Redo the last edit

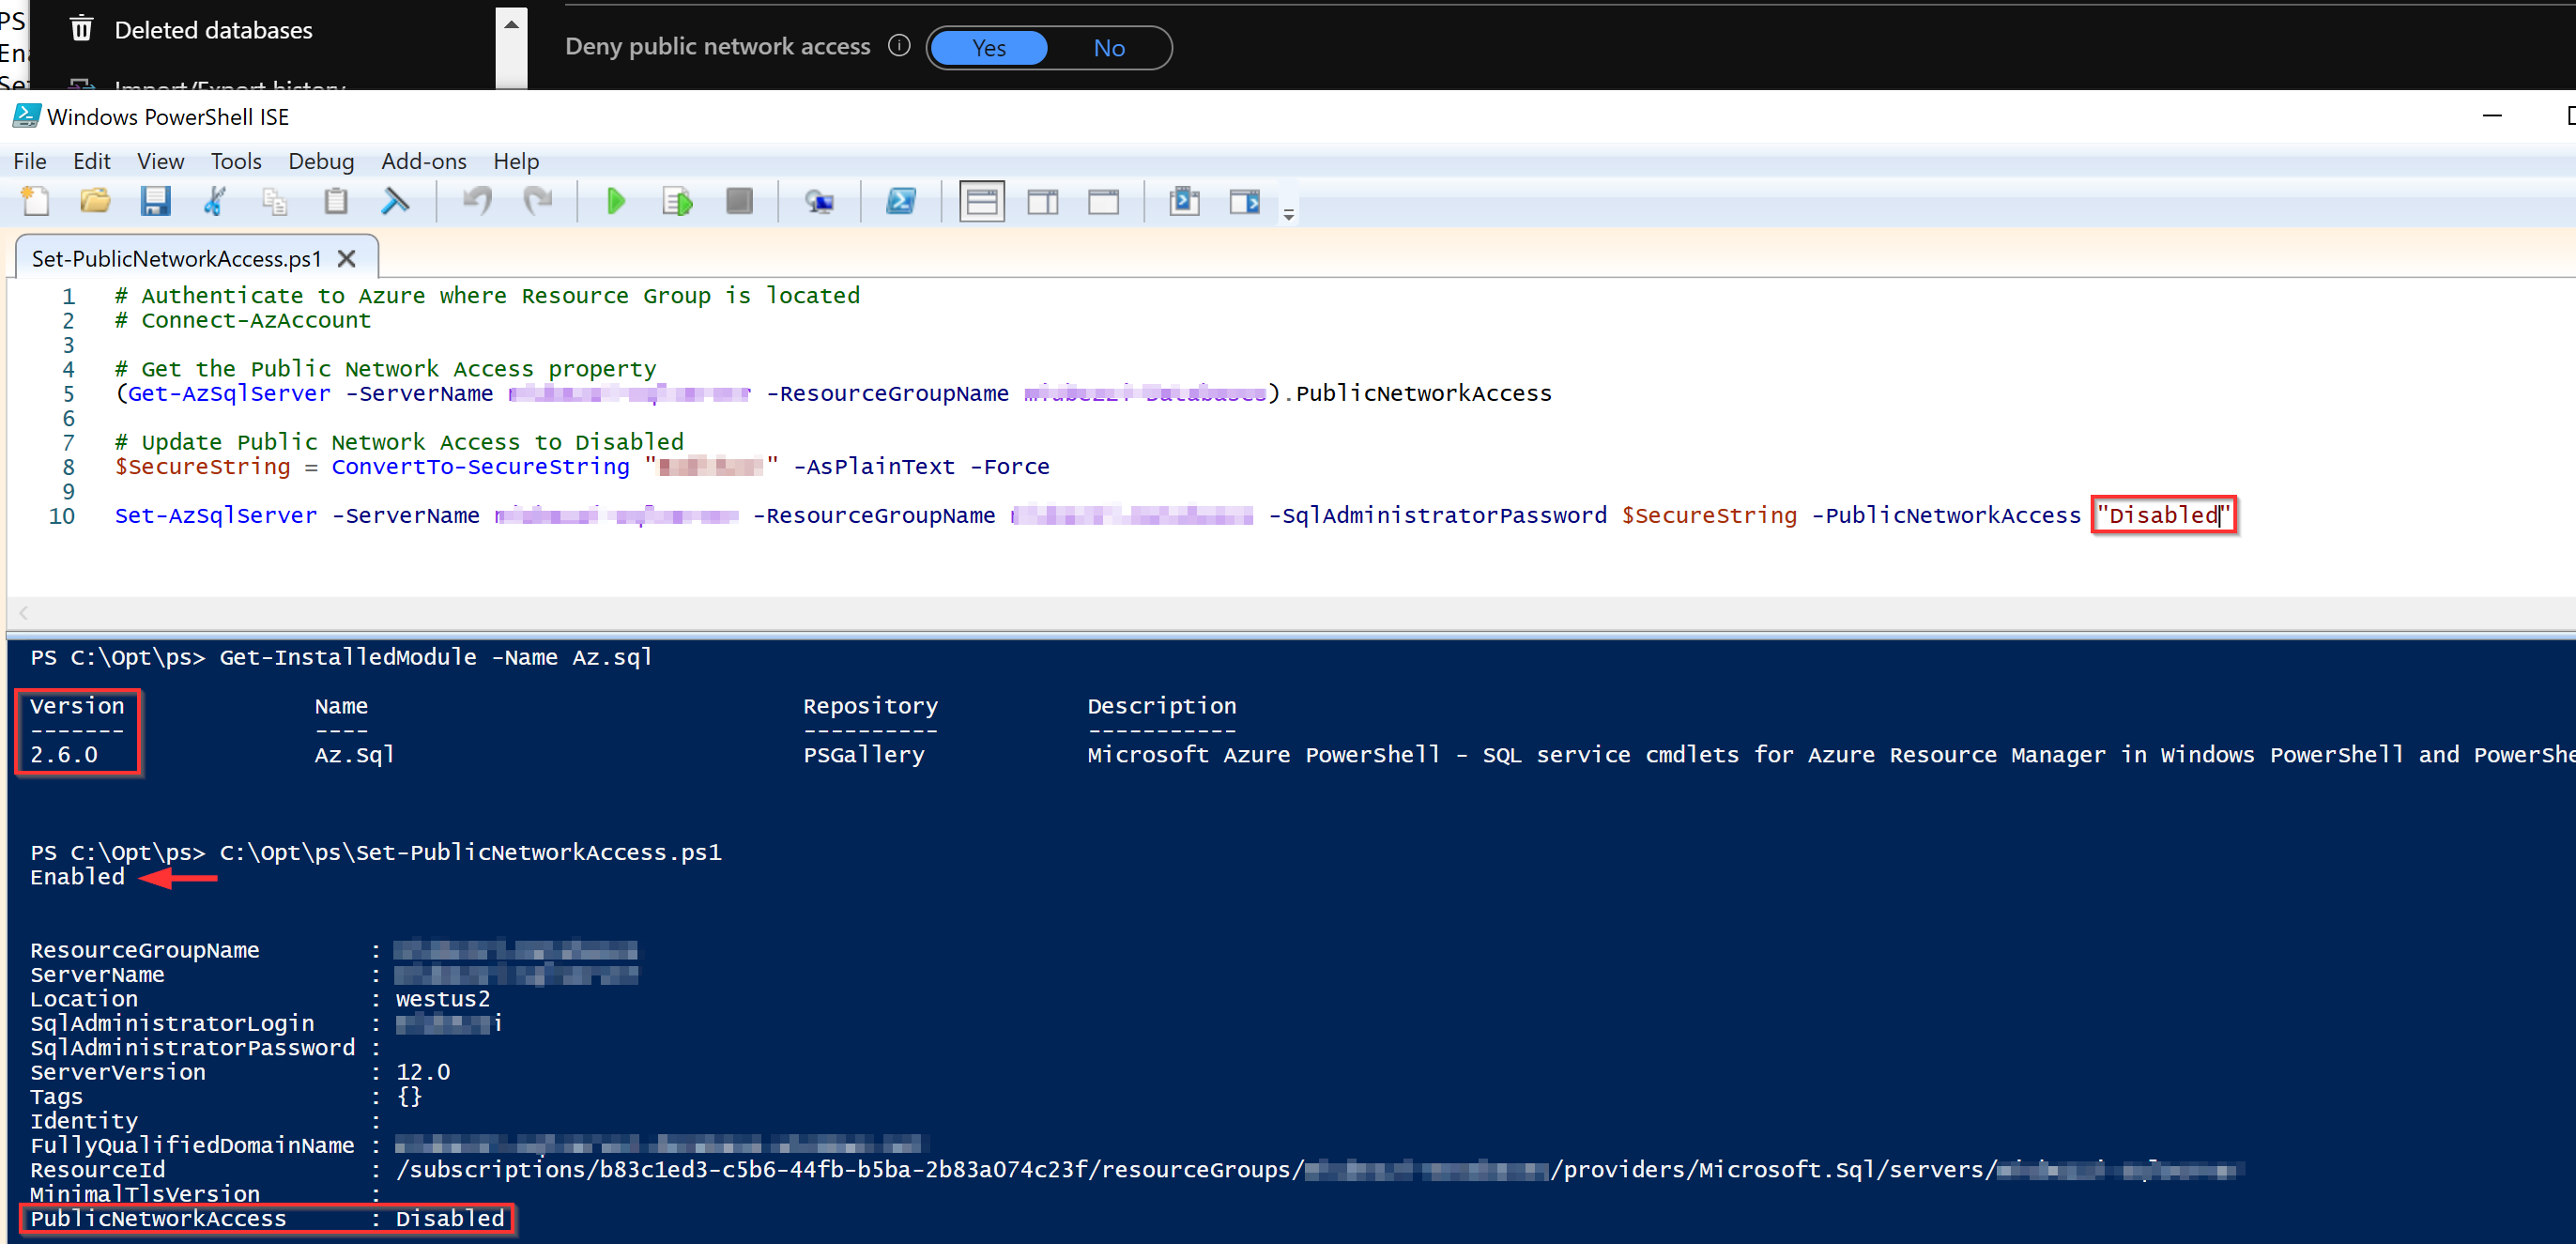pos(539,201)
